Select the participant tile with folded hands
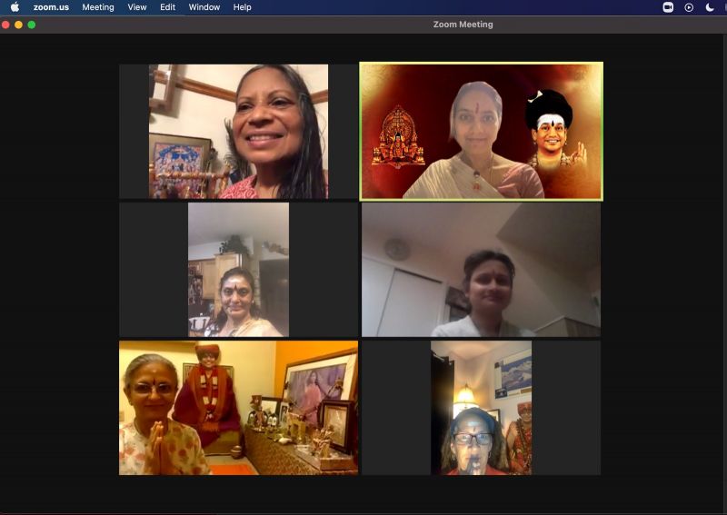Screen dimensions: 727x515 click(238, 408)
